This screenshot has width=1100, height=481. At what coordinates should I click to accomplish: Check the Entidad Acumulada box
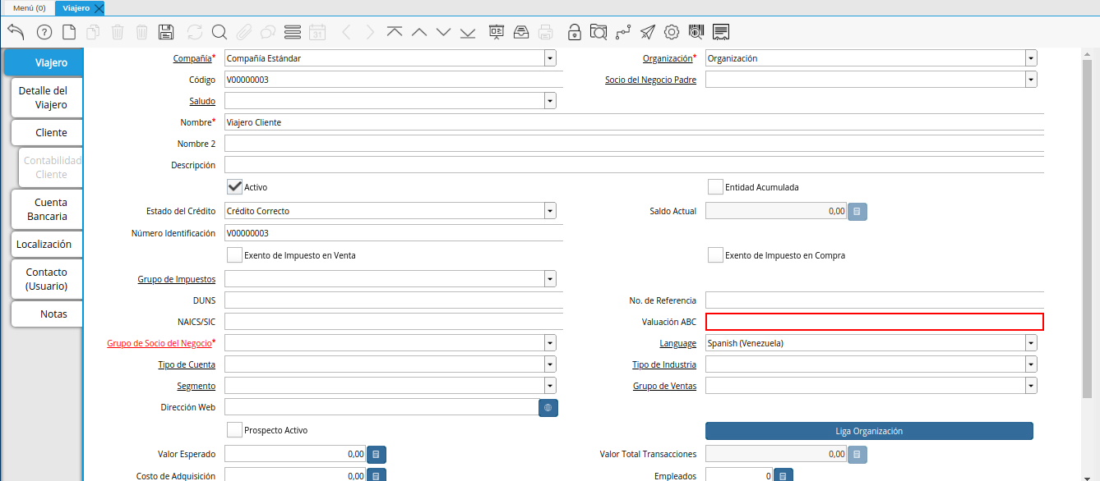(x=715, y=186)
